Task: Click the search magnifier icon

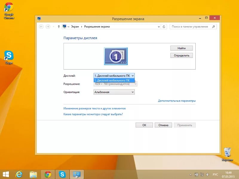Action: (x=213, y=27)
